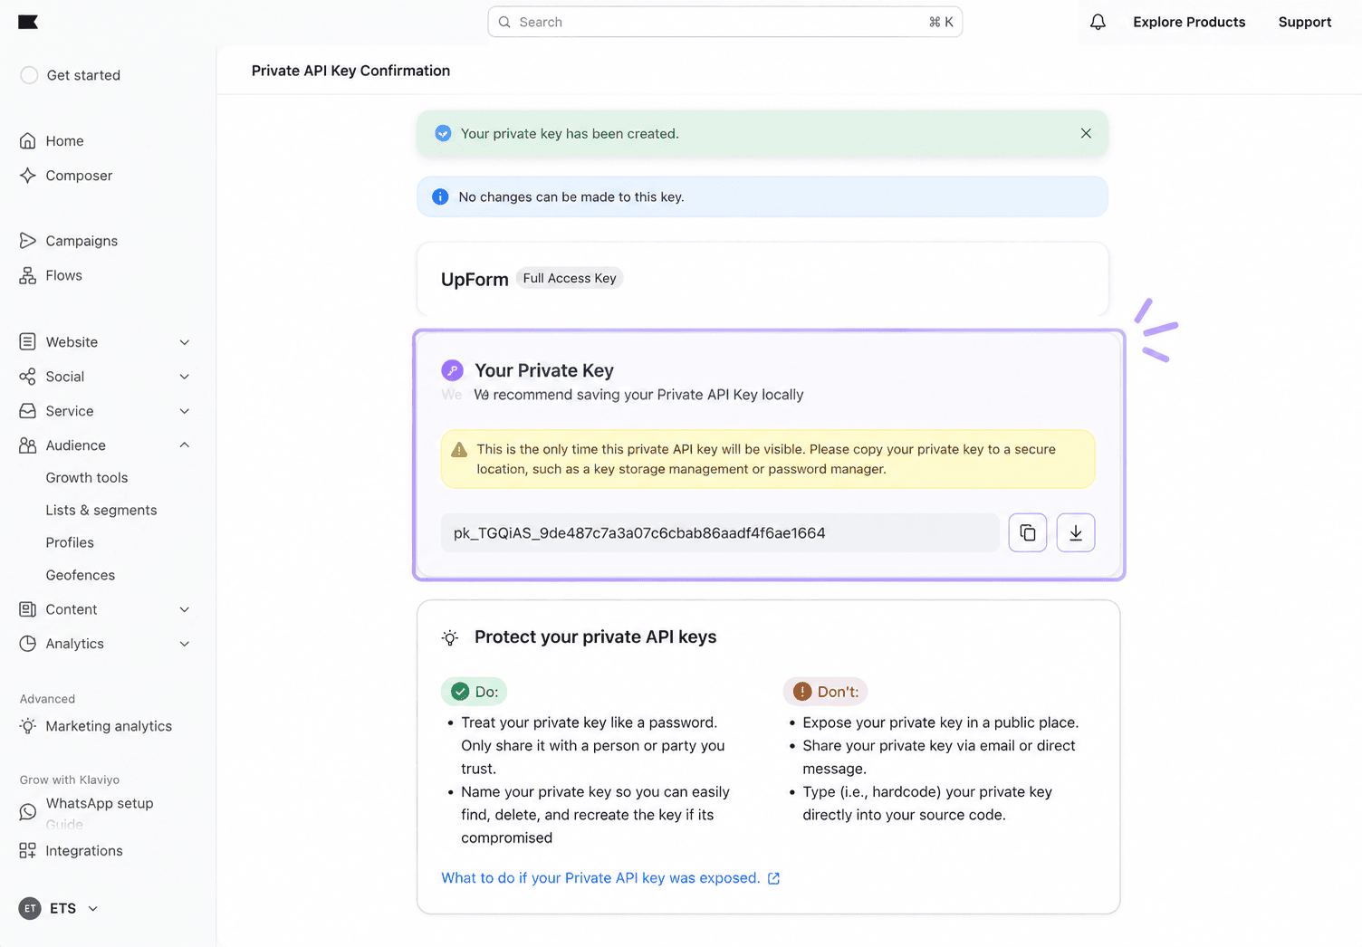Select the private key text field

[x=720, y=533]
